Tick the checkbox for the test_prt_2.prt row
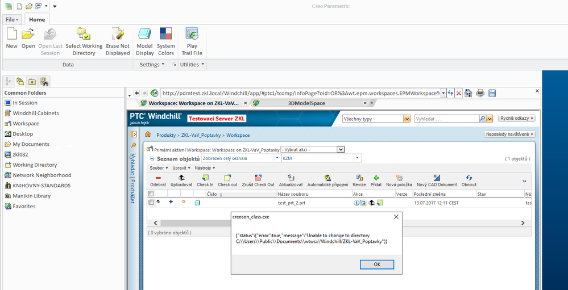 (151, 203)
